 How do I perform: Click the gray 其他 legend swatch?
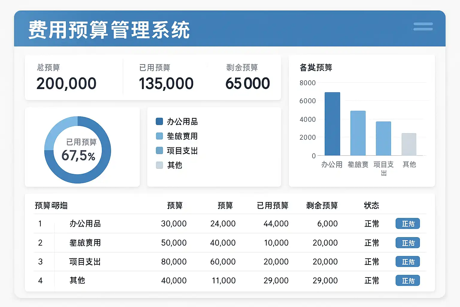159,165
